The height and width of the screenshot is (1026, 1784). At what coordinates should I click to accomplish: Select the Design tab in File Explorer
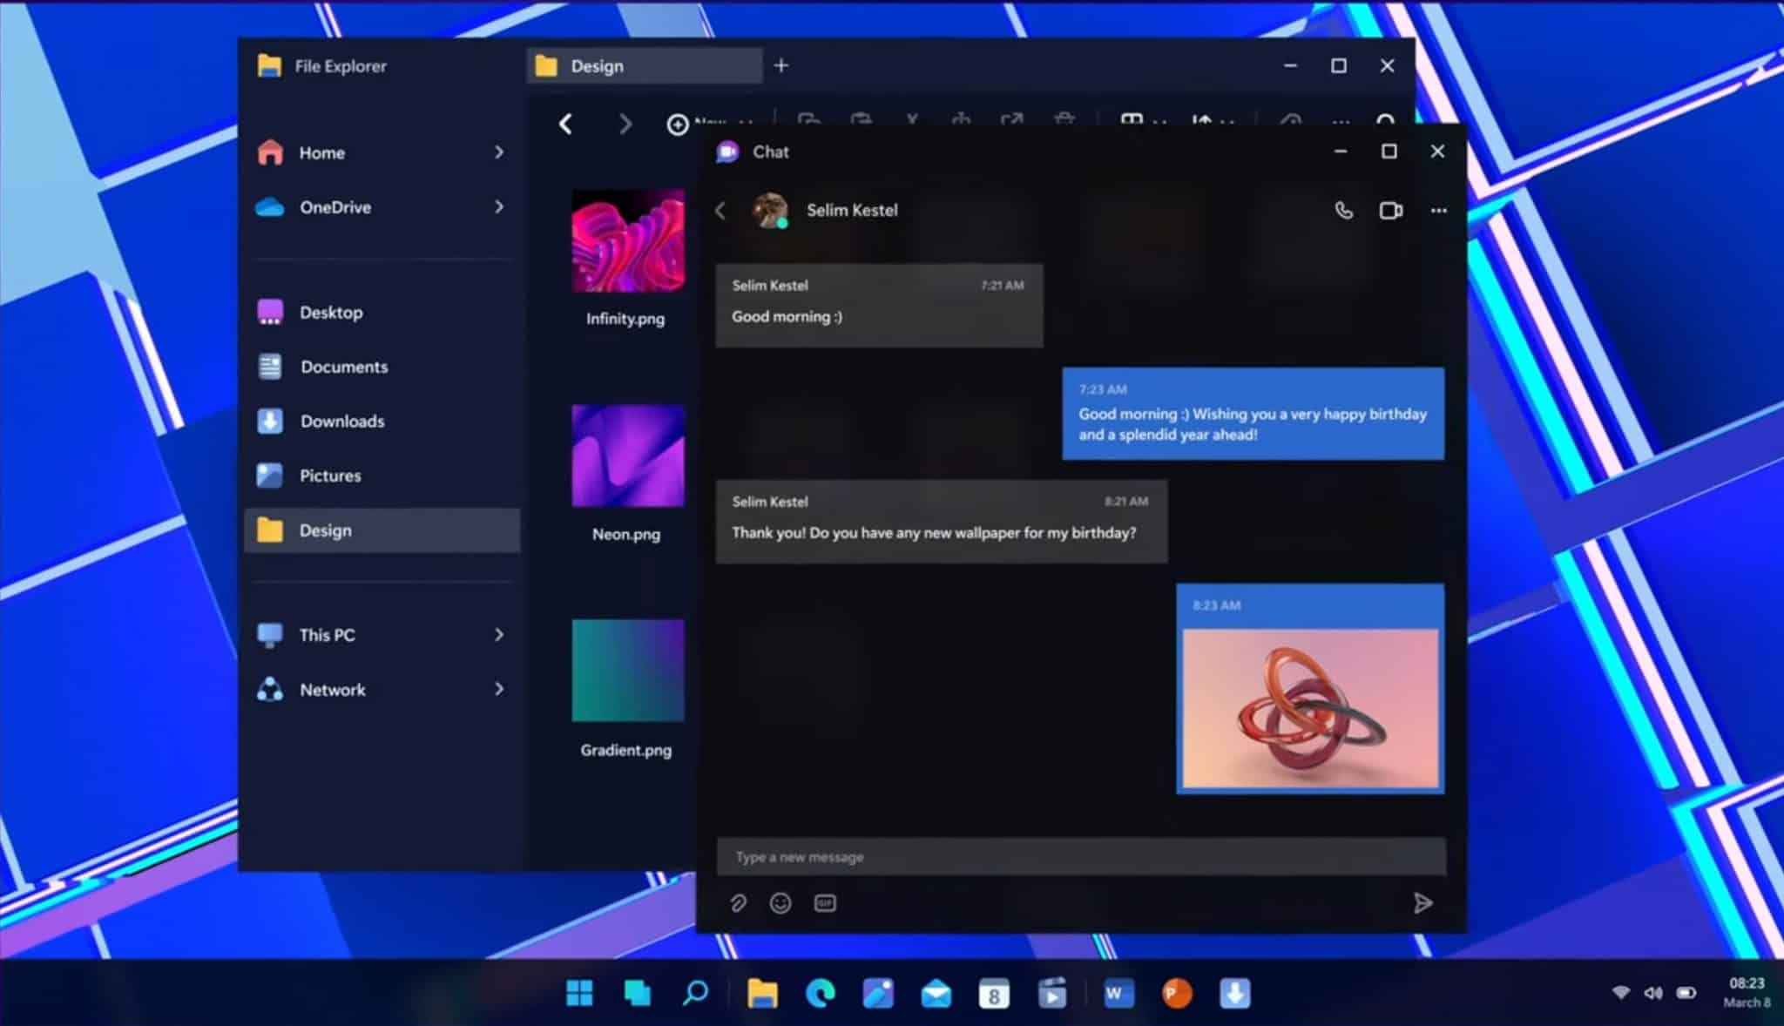(x=644, y=65)
